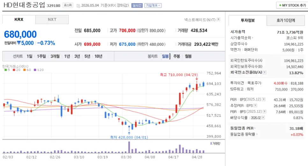308x166 pixels.
Task: Switch to the NXT tab
Action: (x=52, y=19)
